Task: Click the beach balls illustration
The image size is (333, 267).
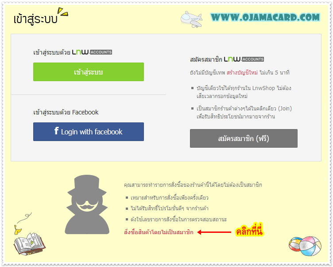Action: pyautogui.click(x=305, y=246)
